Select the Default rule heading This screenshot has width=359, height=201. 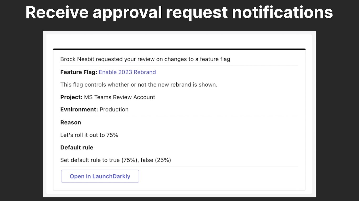tap(77, 148)
